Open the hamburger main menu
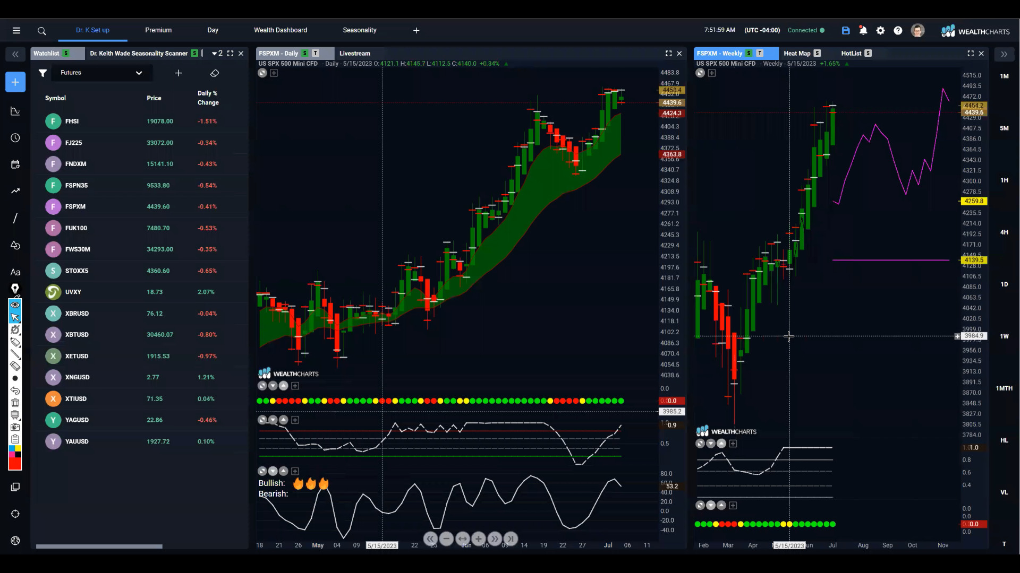 tap(16, 31)
